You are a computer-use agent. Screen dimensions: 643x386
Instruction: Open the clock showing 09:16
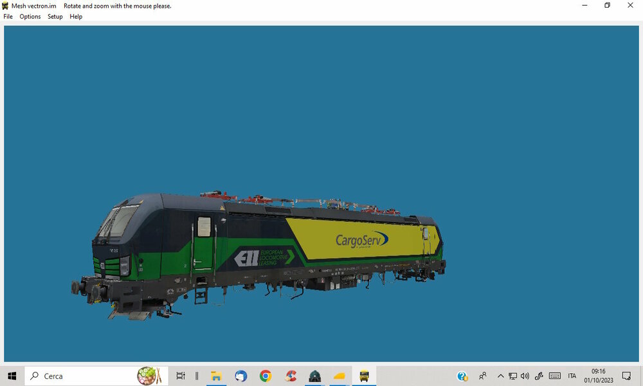pos(599,376)
